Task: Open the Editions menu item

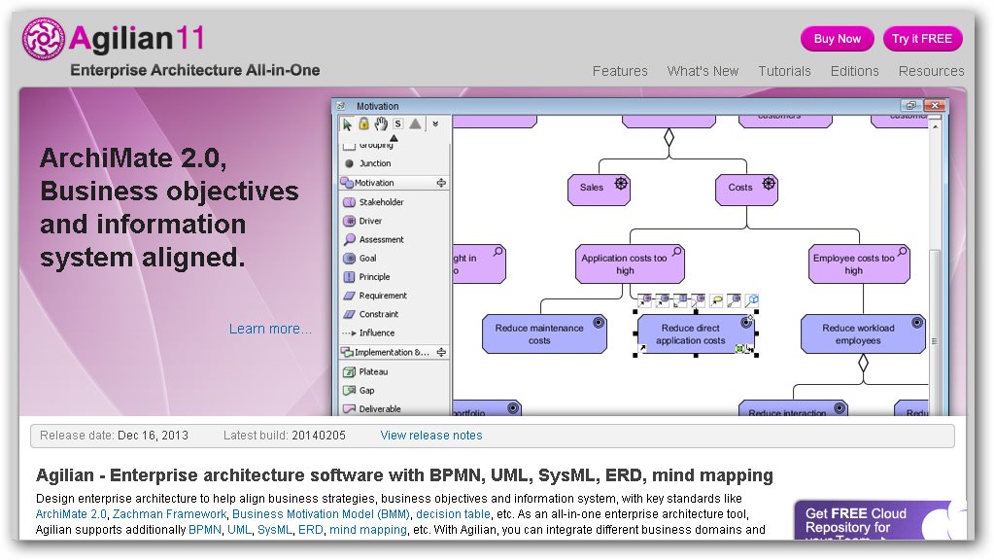Action: [x=854, y=71]
